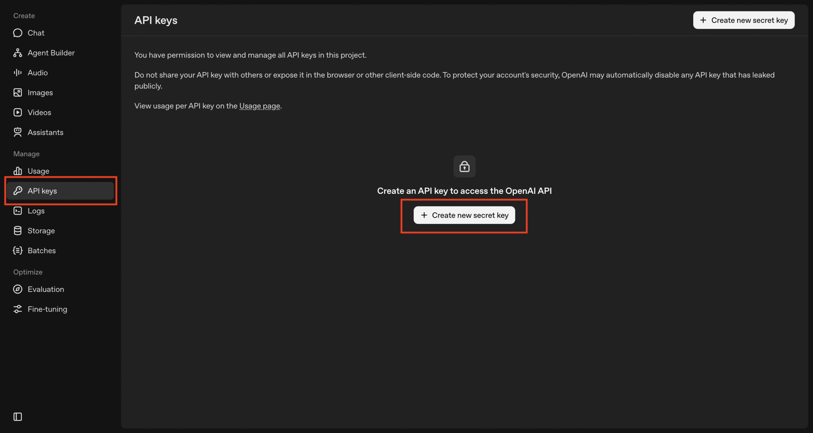Viewport: 813px width, 433px height.
Task: Click the Chat speech bubble icon
Action: (17, 33)
